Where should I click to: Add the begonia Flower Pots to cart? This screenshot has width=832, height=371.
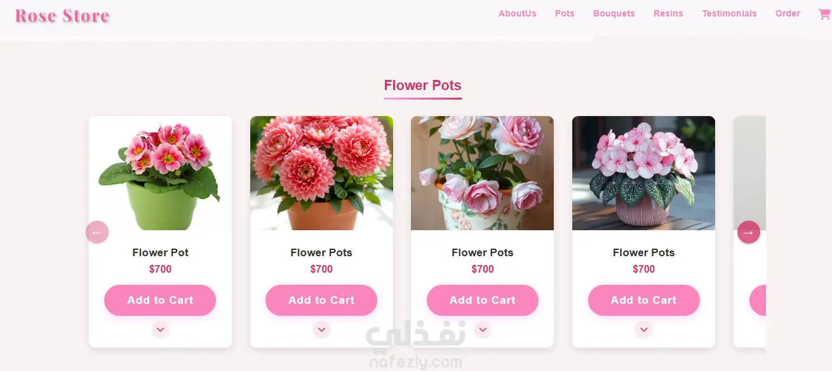pos(644,300)
